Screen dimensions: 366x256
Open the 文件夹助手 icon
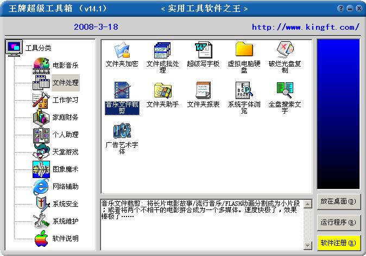[163, 90]
